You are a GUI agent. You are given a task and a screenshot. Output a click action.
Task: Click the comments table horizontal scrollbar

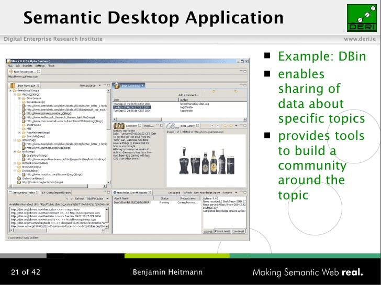click(x=180, y=119)
